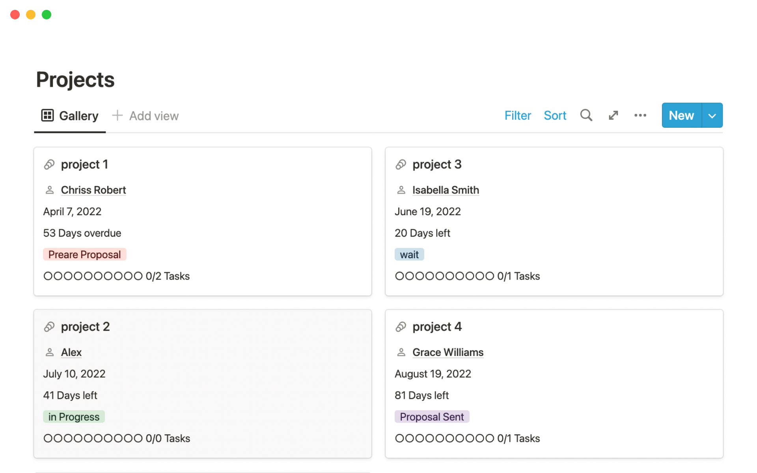Click the Preare Proposal red status tag
The image size is (757, 473).
[x=84, y=255]
